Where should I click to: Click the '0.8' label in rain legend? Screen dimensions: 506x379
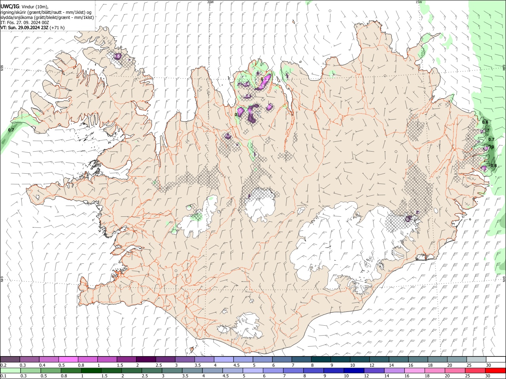click(x=64, y=376)
